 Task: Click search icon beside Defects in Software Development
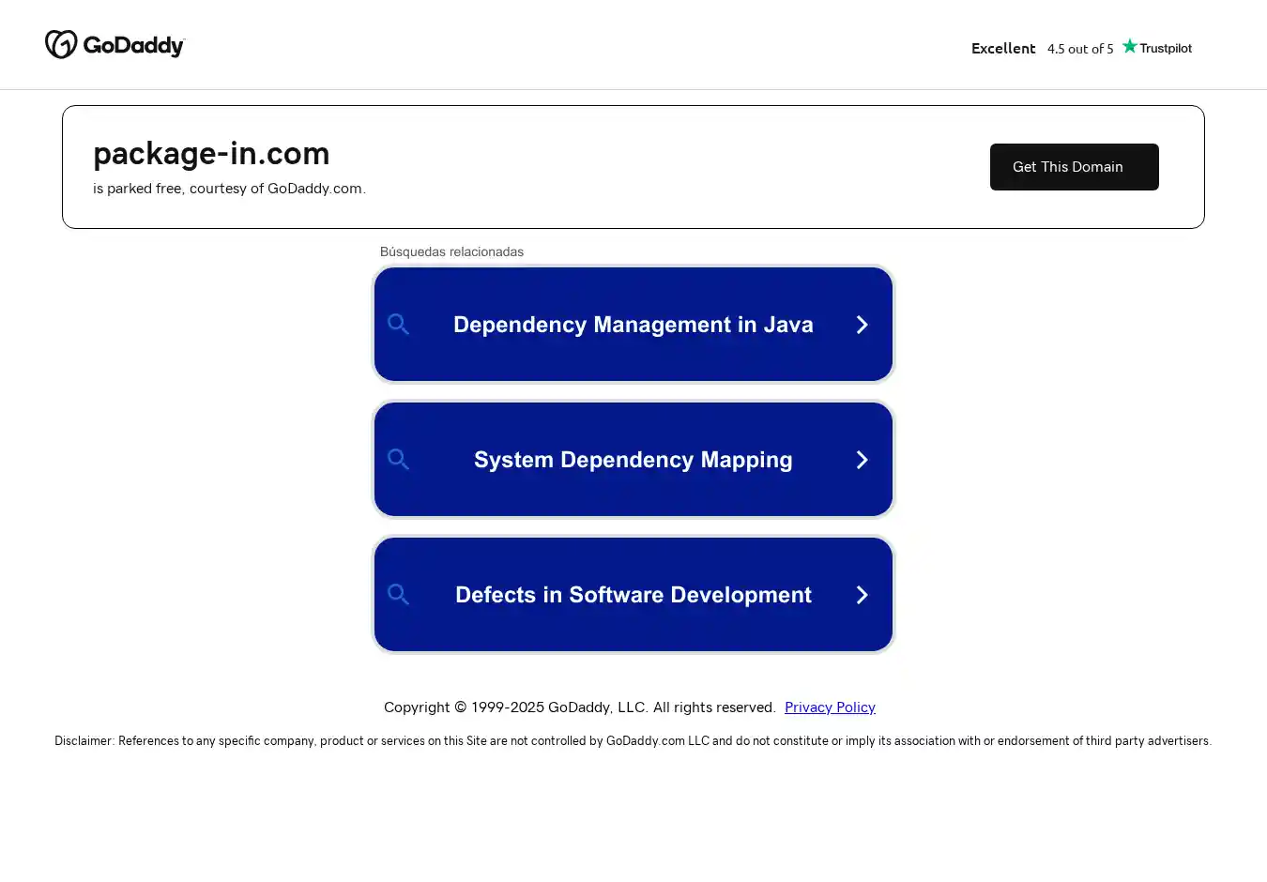[399, 595]
